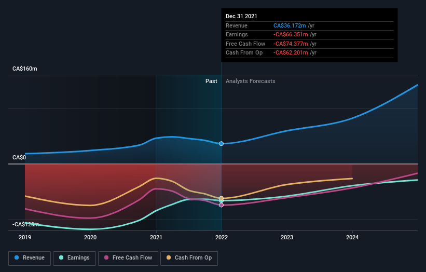Click the 2019 x-axis label
Image resolution: width=426 pixels, height=272 pixels.
coord(25,238)
